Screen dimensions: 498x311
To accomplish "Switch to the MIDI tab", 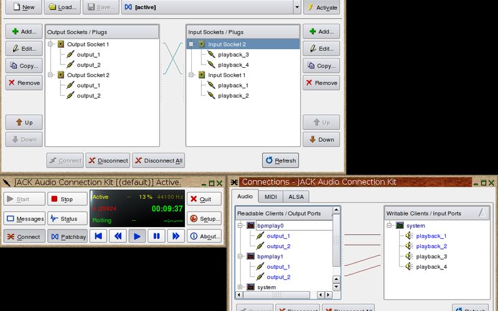I will 270,197.
